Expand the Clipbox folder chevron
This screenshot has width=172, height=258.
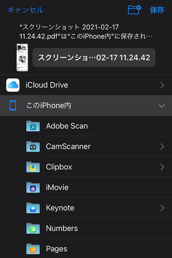(162, 167)
